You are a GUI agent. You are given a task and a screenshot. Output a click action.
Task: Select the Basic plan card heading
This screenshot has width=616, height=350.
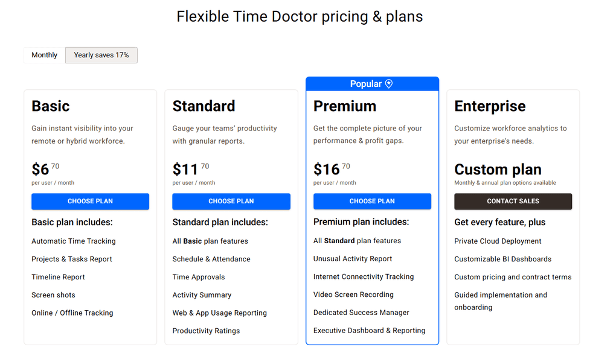pos(51,106)
